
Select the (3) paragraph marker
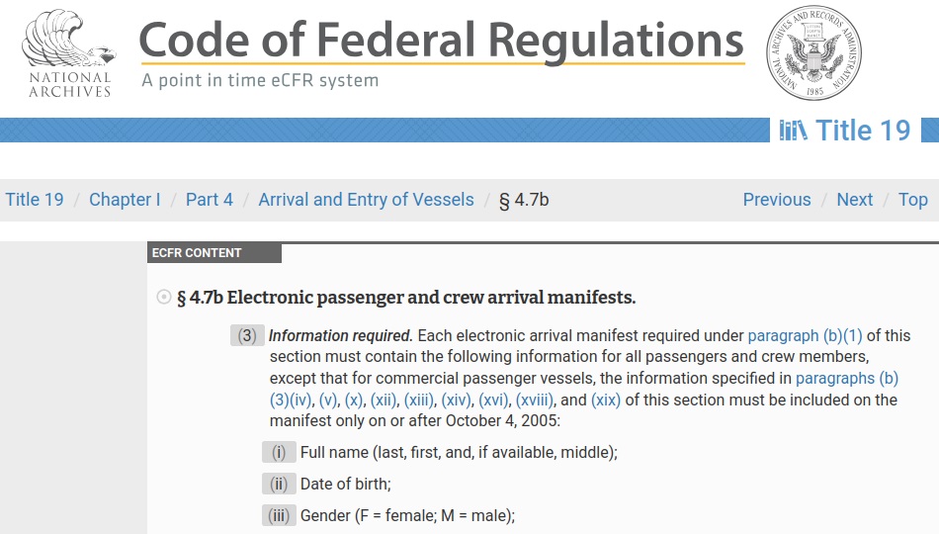point(247,336)
